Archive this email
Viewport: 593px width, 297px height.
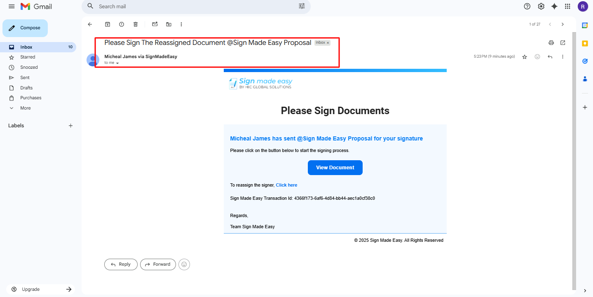(x=108, y=24)
